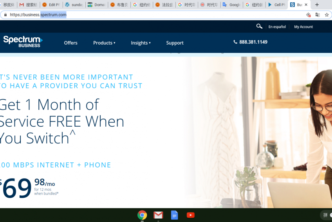Switch to the Edit PF browser tab
332x222 pixels.
[x=51, y=5]
